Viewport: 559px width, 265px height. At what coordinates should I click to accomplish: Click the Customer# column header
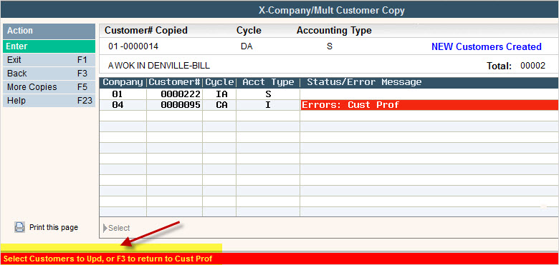[x=175, y=82]
